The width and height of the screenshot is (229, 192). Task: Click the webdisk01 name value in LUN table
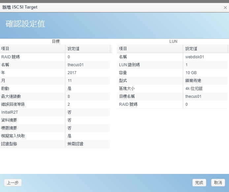tap(195, 57)
